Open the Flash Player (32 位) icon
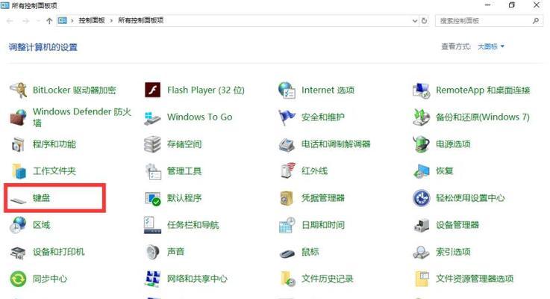Screen dimensions: 550x299 (x=152, y=90)
